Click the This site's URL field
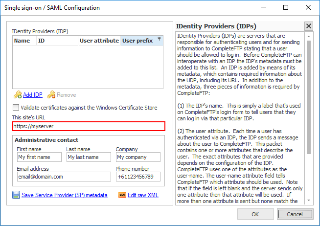Image resolution: width=320 pixels, height=226 pixels. 89,126
